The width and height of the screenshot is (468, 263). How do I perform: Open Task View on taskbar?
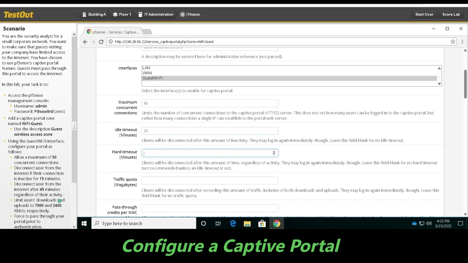tap(218, 224)
